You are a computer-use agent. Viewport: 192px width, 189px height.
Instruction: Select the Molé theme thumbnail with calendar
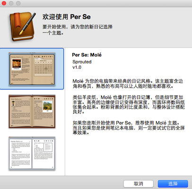point(32,69)
